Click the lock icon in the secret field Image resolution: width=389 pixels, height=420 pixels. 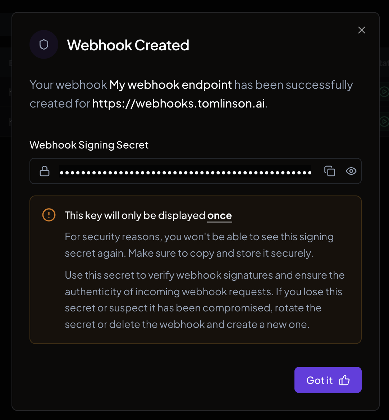(x=45, y=171)
